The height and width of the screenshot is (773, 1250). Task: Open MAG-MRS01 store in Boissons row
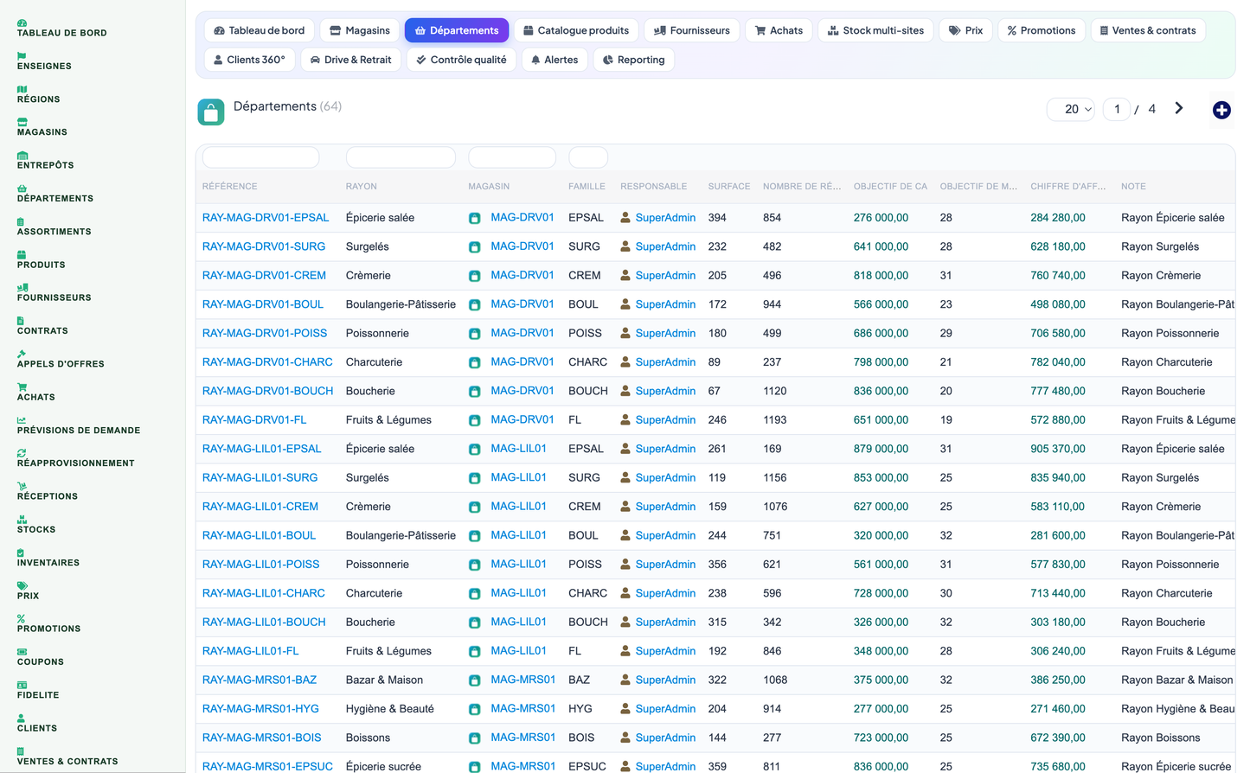pyautogui.click(x=522, y=738)
